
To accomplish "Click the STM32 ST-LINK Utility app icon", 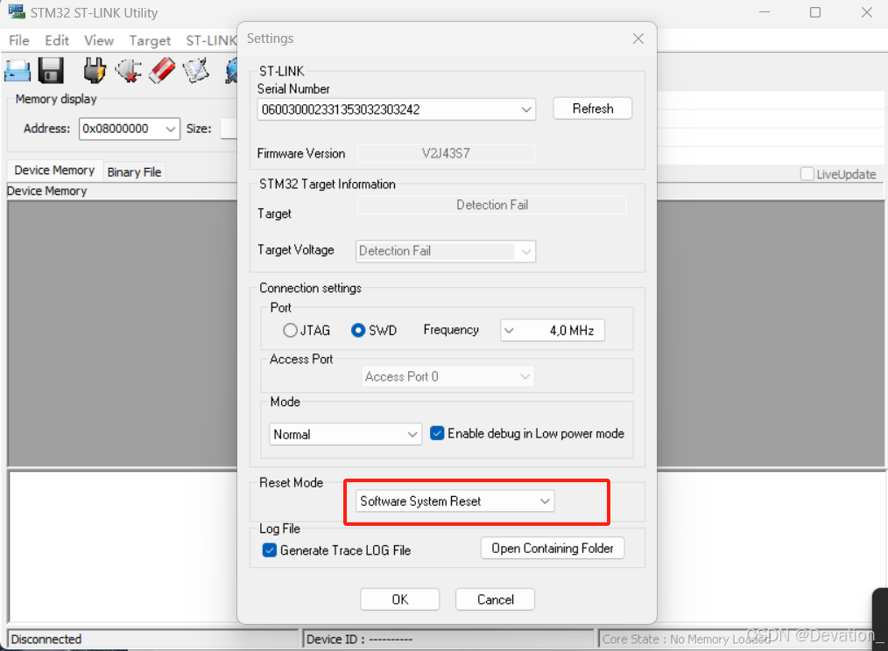I will click(17, 12).
